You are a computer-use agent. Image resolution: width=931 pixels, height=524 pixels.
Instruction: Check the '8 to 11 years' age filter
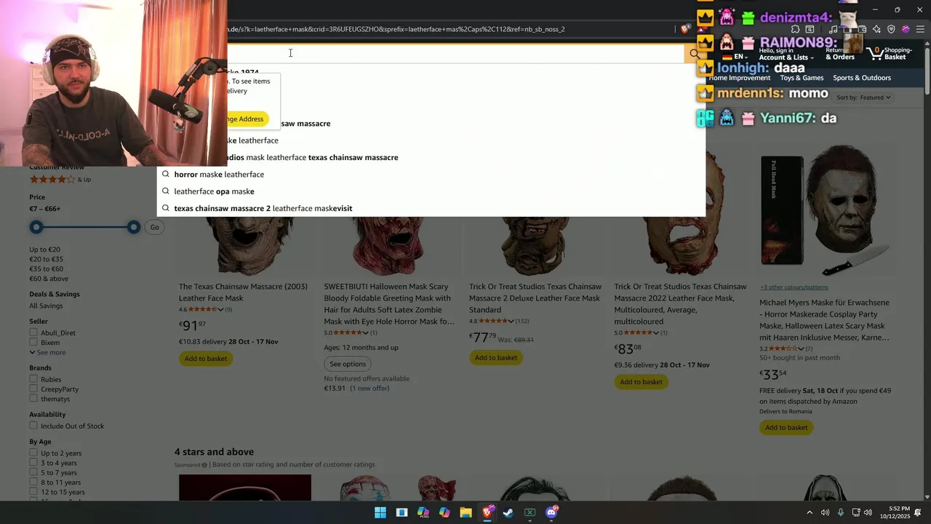[x=33, y=482]
